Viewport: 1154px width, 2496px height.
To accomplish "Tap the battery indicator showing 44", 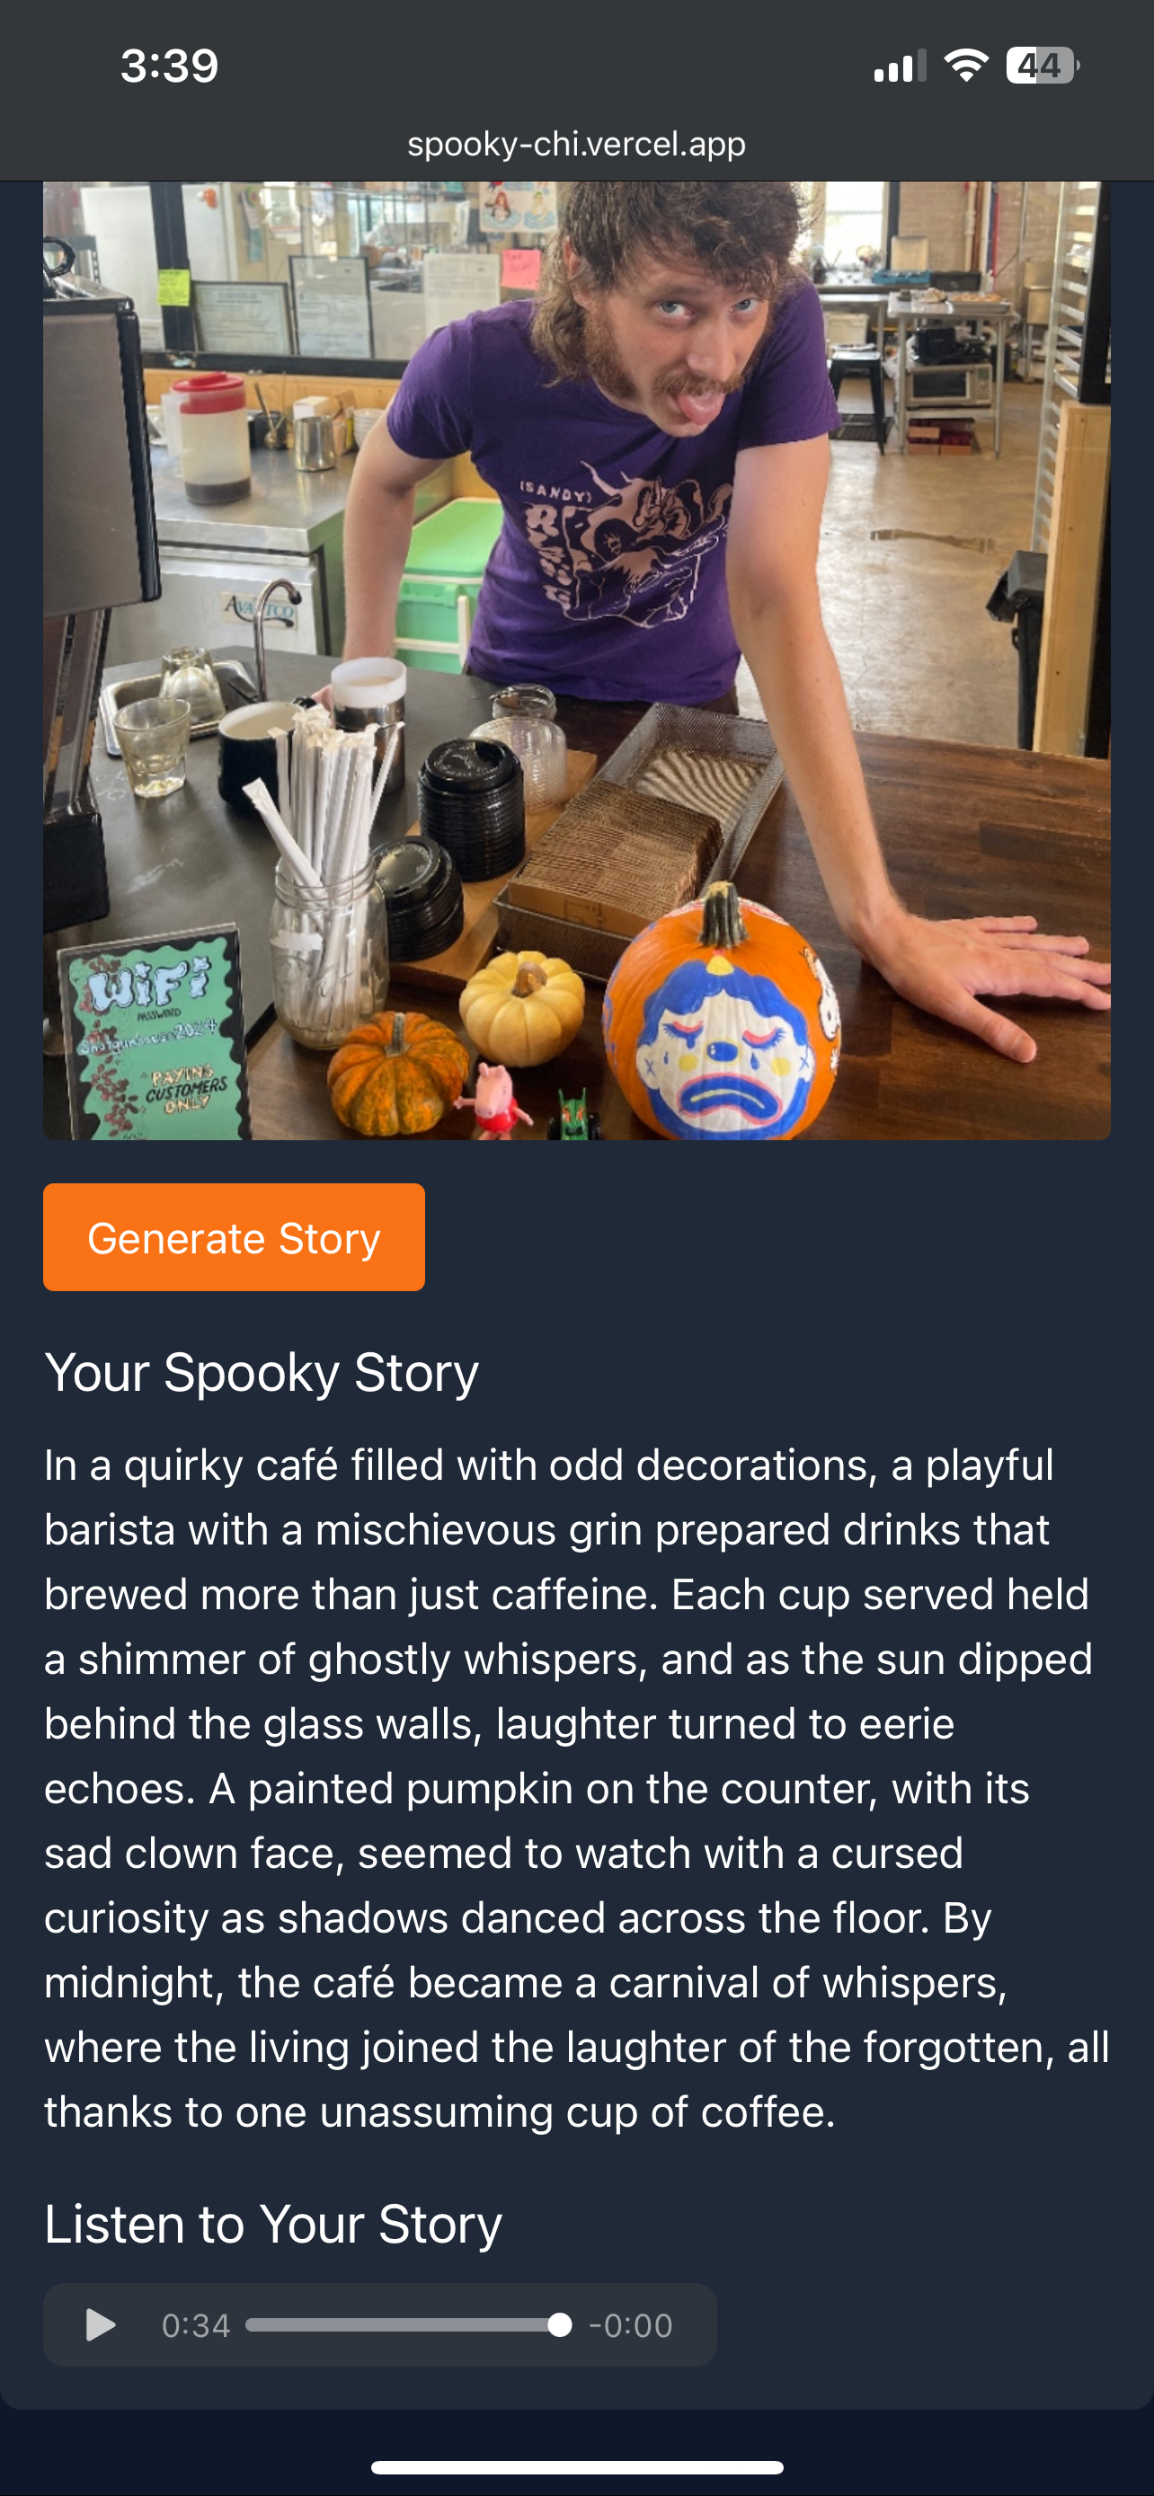I will [x=1043, y=66].
